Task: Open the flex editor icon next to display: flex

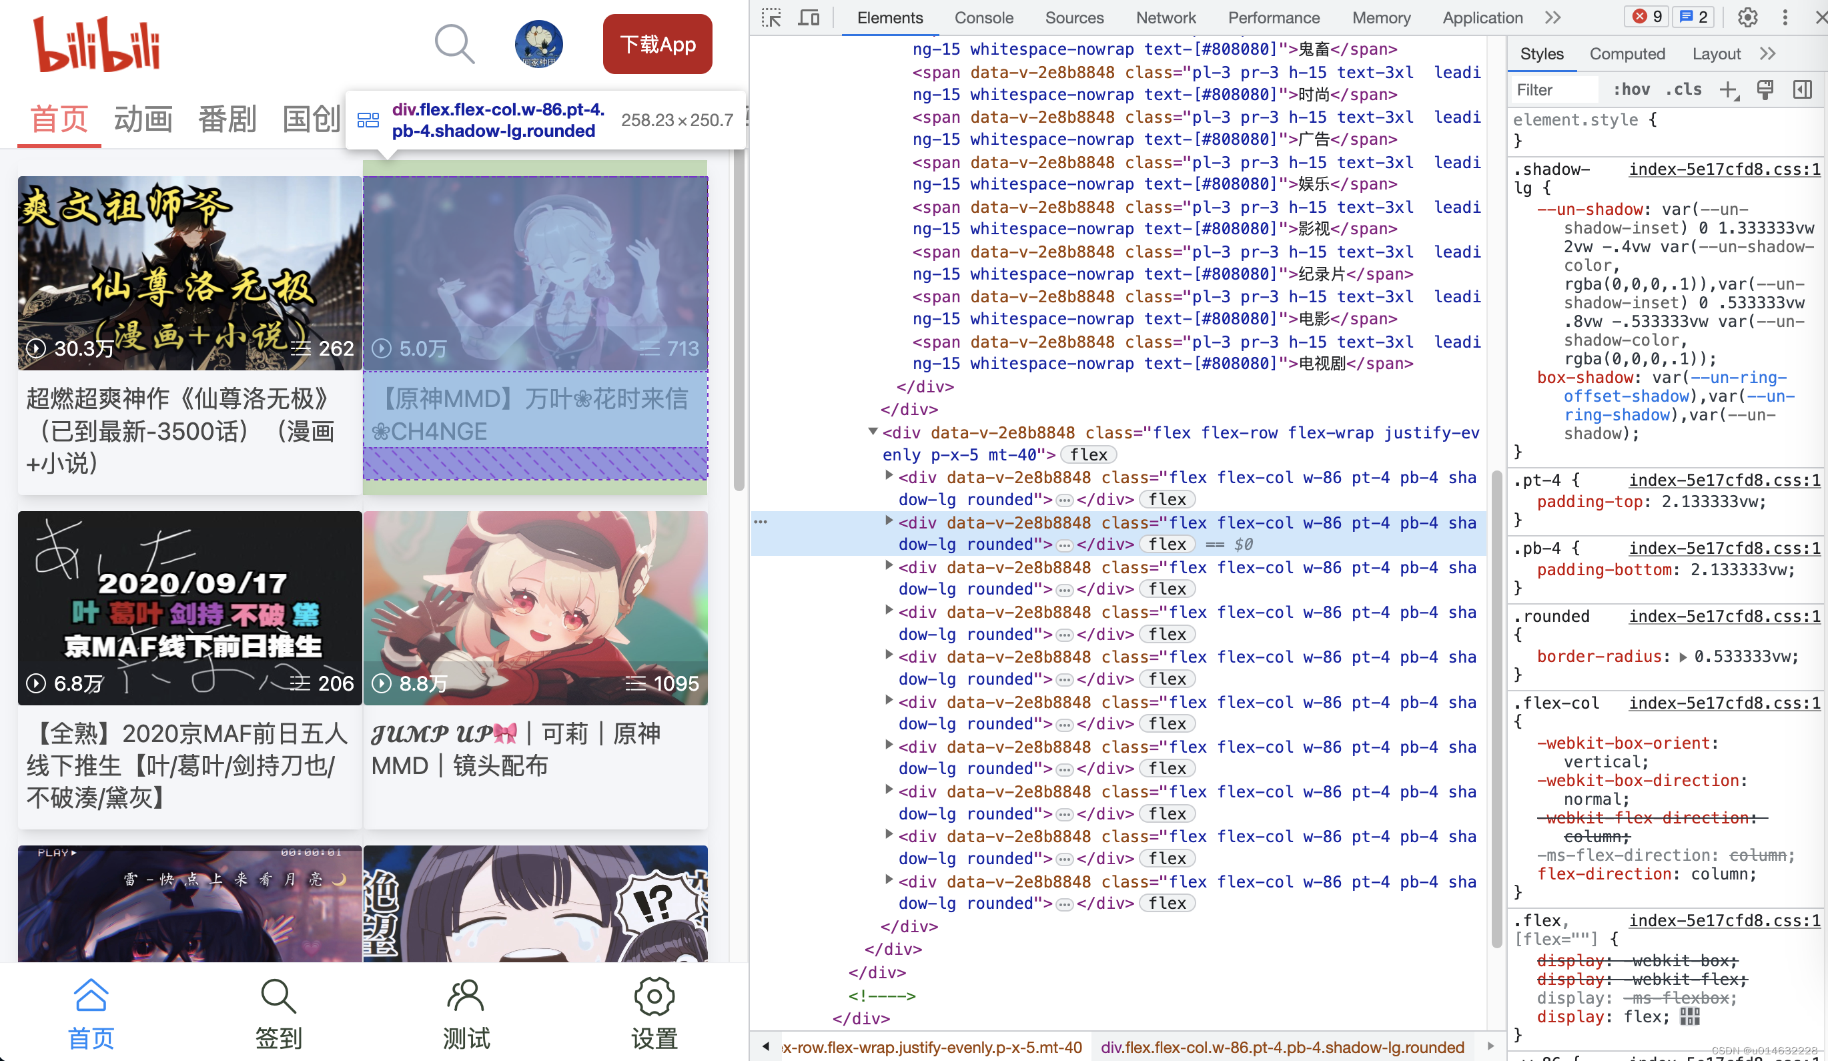Action: (x=1689, y=1017)
